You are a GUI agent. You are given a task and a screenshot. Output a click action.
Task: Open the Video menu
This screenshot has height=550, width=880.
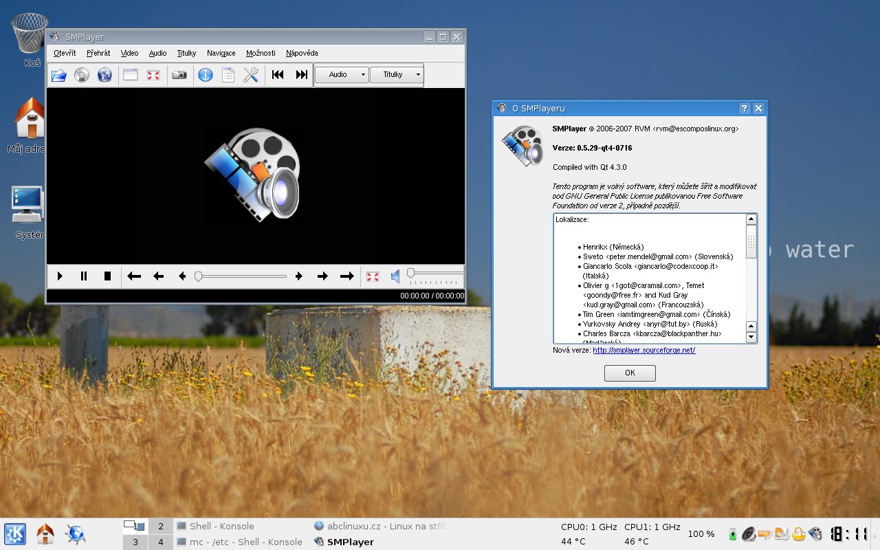coord(129,53)
